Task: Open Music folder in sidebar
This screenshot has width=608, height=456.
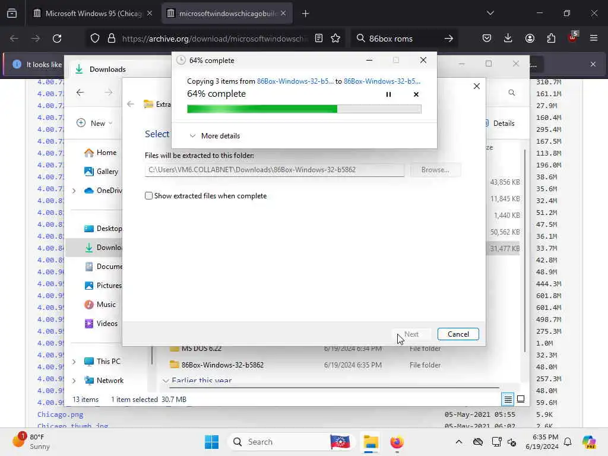Action: click(x=100, y=305)
